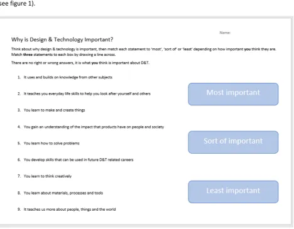Click the number 5 list marker
The image size is (294, 229).
(19, 143)
